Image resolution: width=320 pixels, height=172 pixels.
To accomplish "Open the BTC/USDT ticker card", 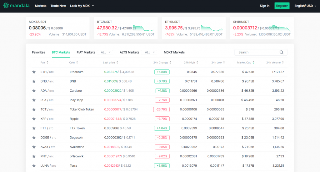I will tap(126, 28).
